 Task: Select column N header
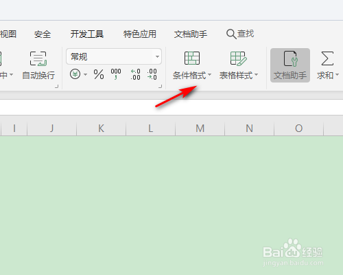click(x=250, y=129)
